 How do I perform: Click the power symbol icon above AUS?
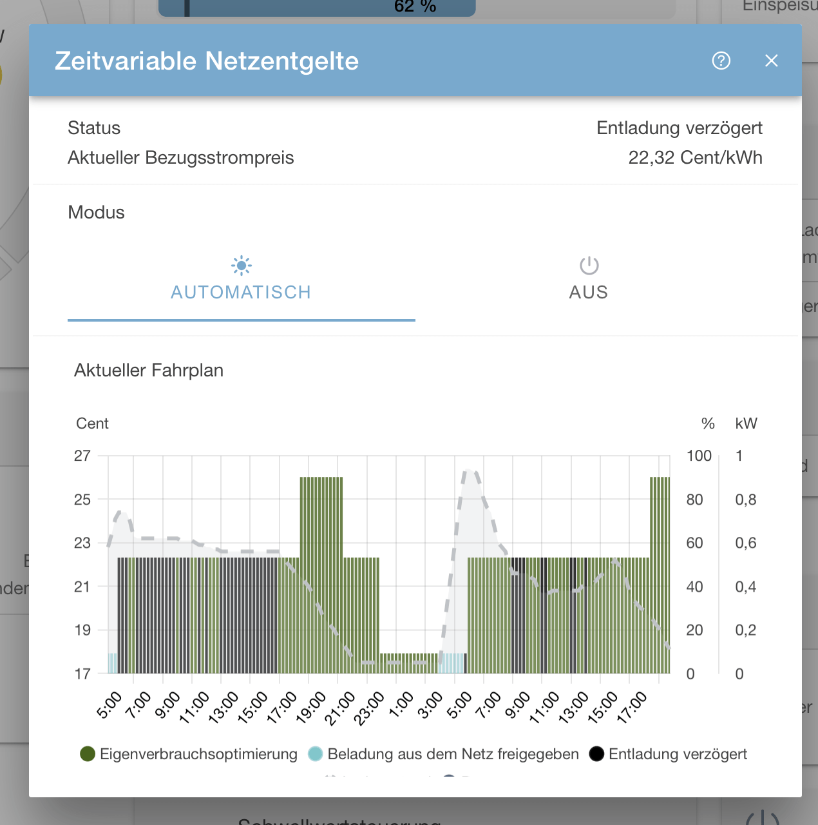(588, 265)
